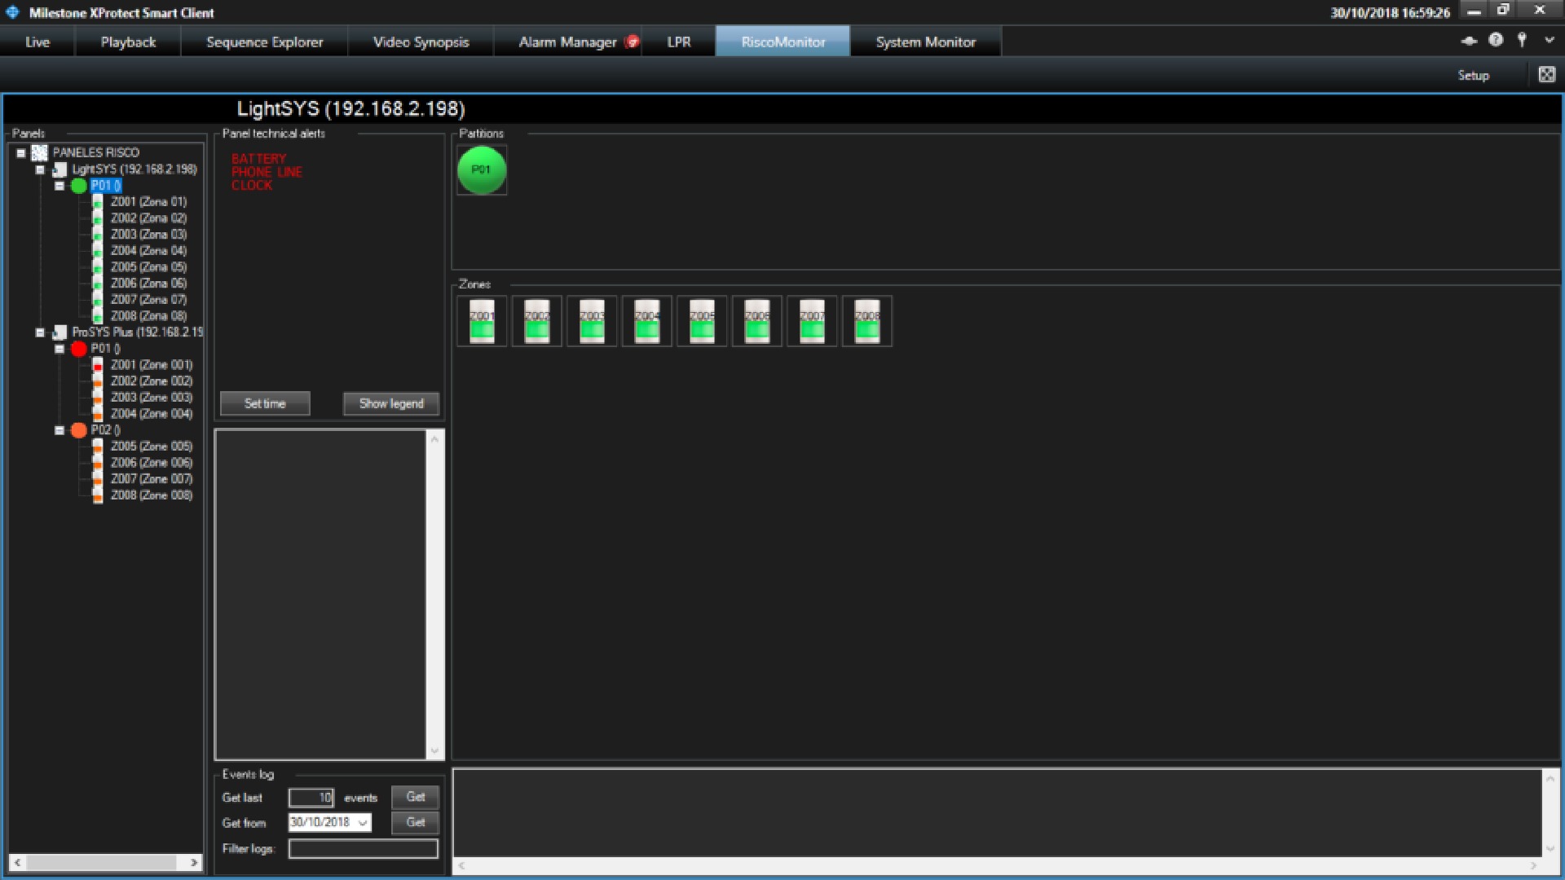Open the Video Synopsis tab

pos(421,42)
